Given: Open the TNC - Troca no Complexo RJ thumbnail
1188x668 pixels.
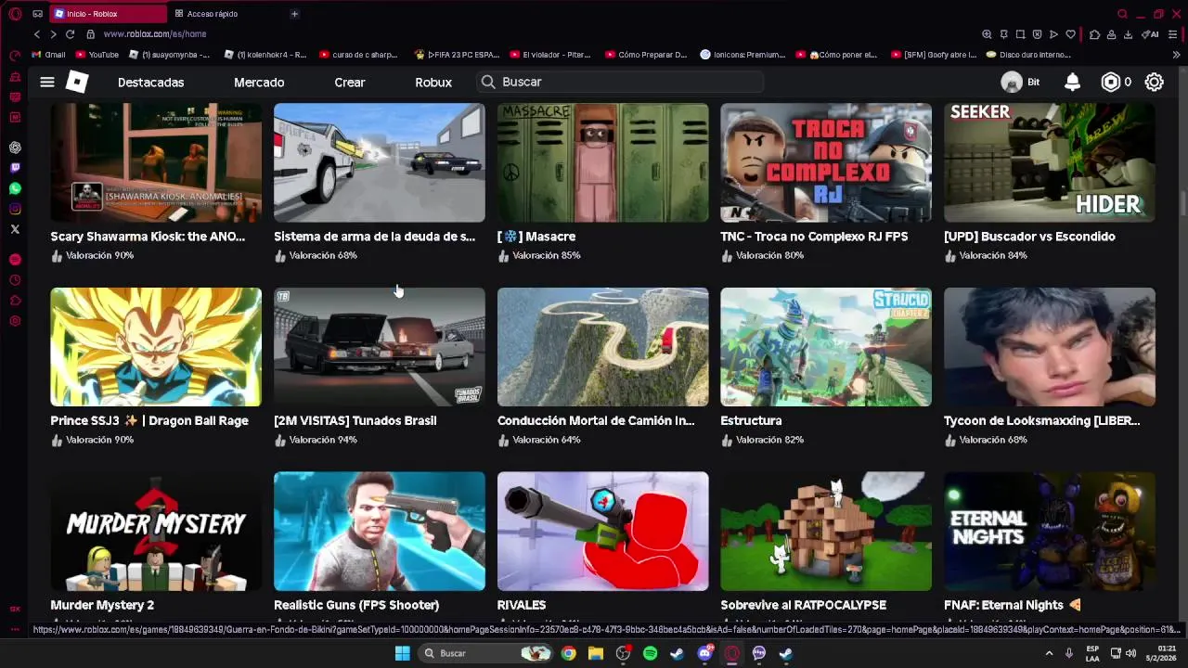Looking at the screenshot, I should point(826,162).
